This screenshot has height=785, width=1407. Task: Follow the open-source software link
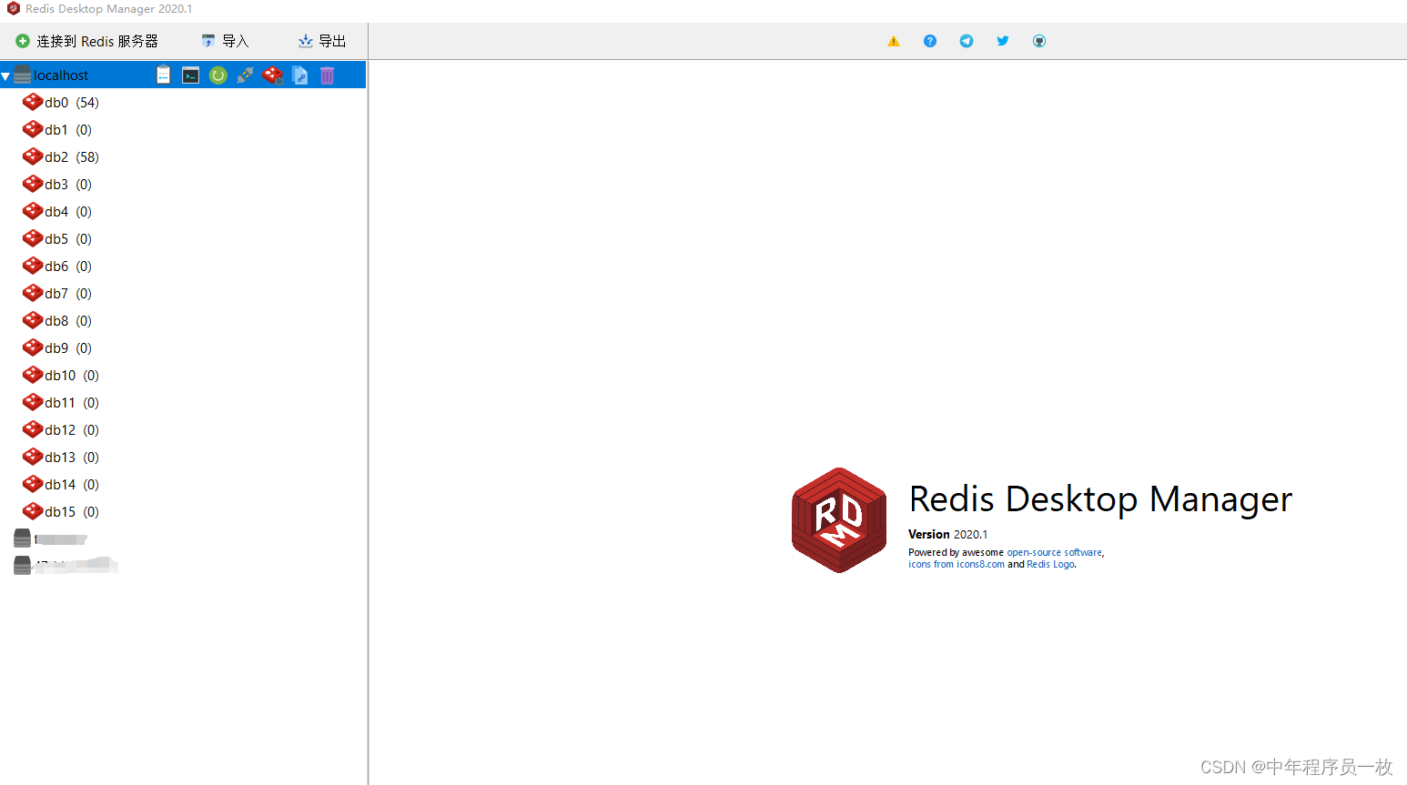click(1055, 552)
